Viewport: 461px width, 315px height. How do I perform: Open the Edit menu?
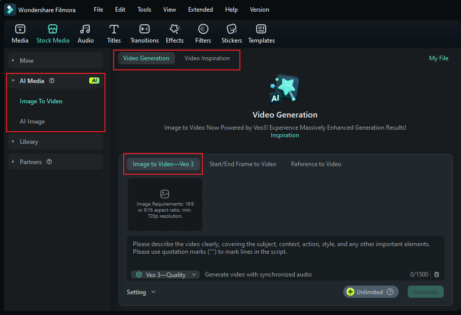pyautogui.click(x=120, y=10)
